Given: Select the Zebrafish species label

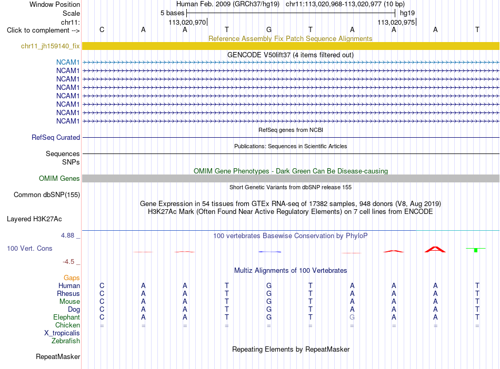Looking at the screenshot, I should pos(66,341).
